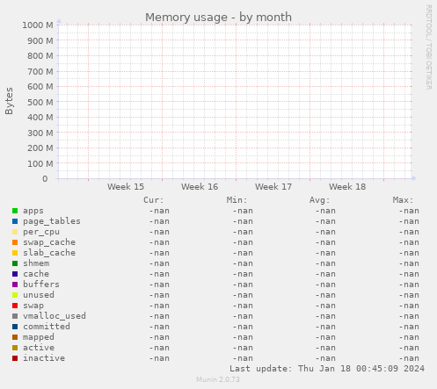
Task: Click the Min value for cache row
Action: [x=243, y=274]
